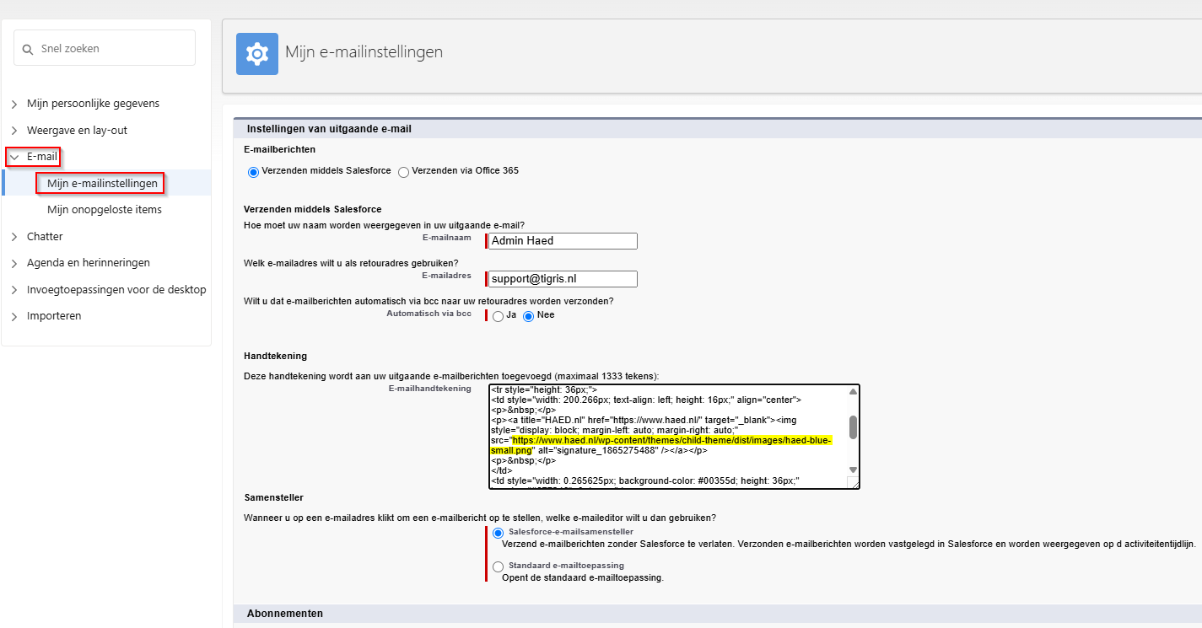Click the E-mailhandtekening label

pyautogui.click(x=429, y=389)
